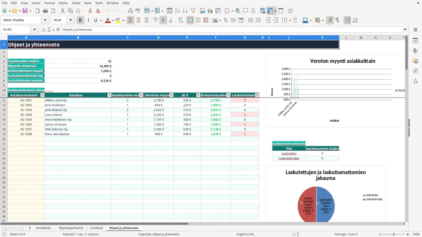Select column header C

(x=127, y=38)
